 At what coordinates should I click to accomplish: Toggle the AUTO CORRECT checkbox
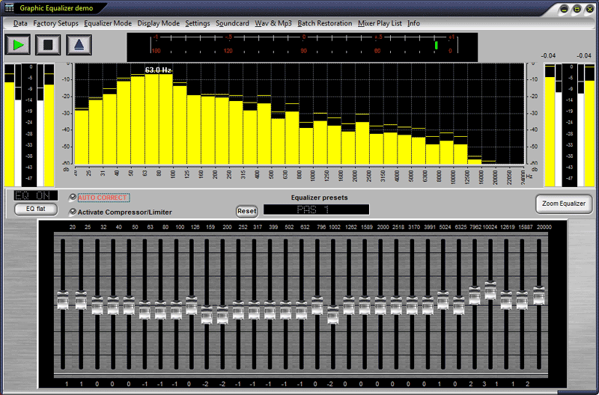[73, 197]
